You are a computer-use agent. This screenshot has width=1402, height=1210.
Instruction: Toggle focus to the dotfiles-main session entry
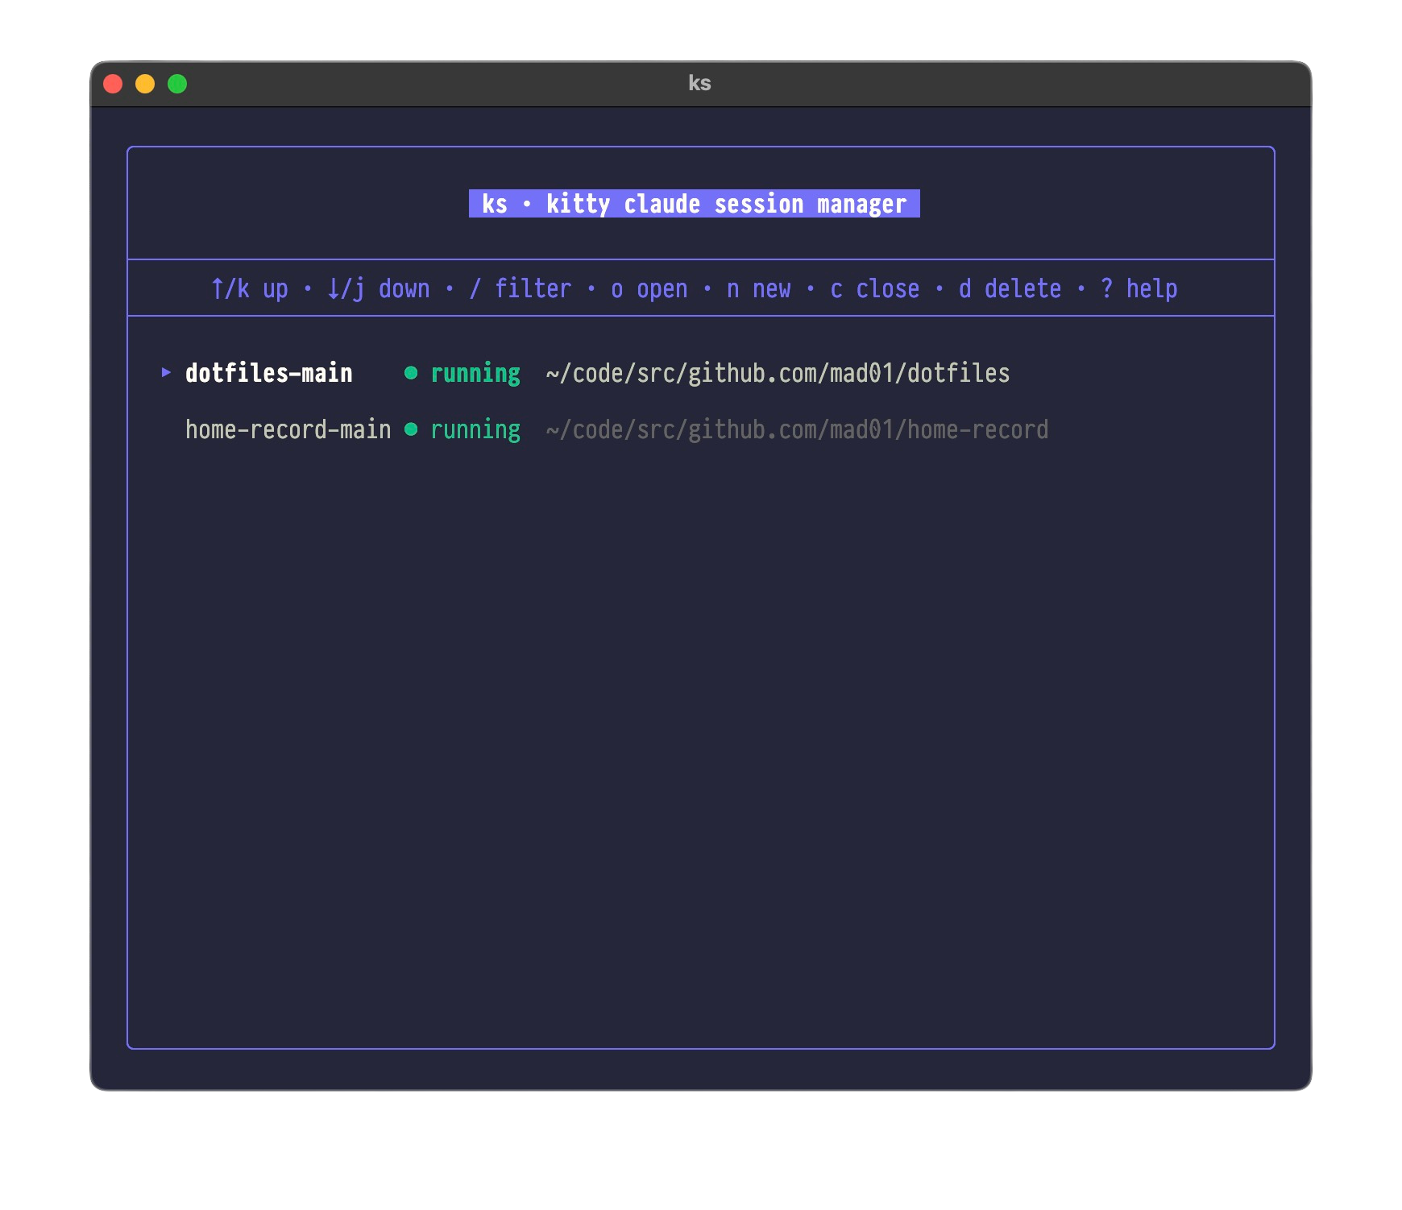click(268, 372)
